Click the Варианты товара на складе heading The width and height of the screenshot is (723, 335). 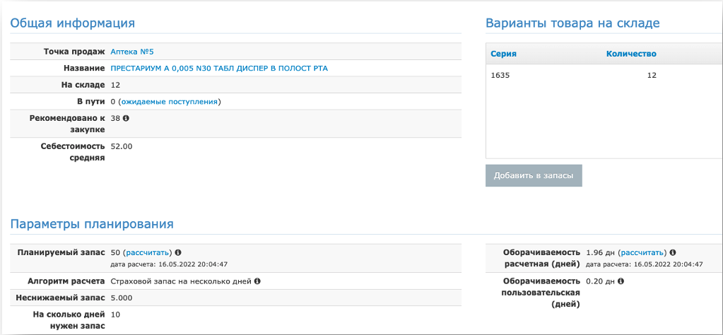[572, 23]
